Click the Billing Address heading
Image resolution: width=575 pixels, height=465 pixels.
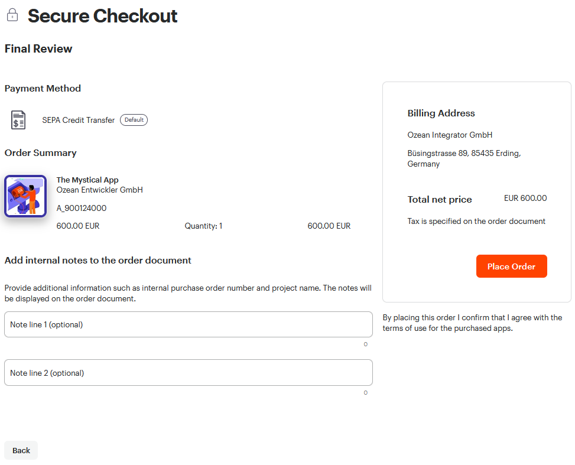coord(441,113)
